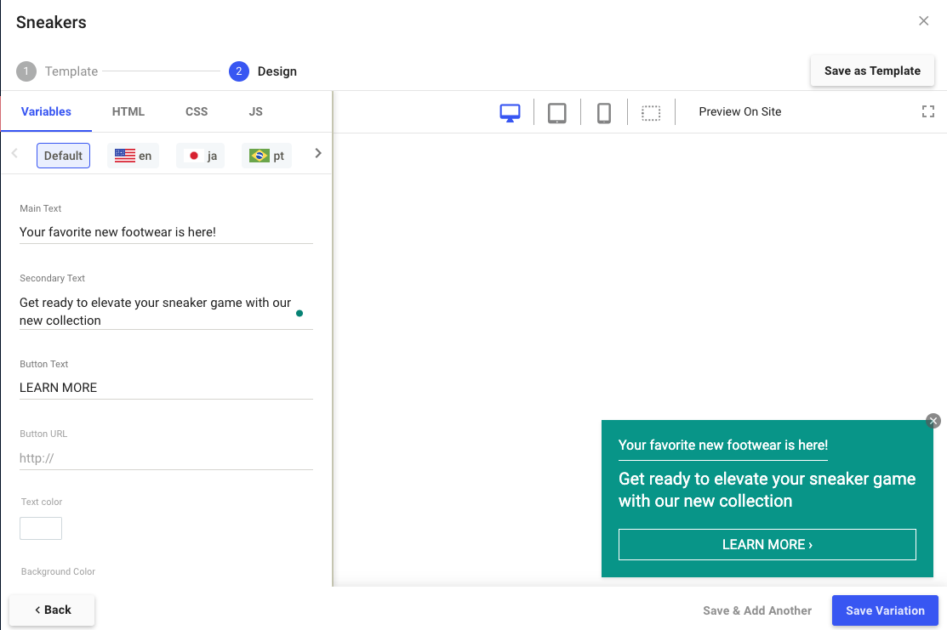This screenshot has height=630, width=947.
Task: Switch to tablet preview icon
Action: [x=556, y=112]
